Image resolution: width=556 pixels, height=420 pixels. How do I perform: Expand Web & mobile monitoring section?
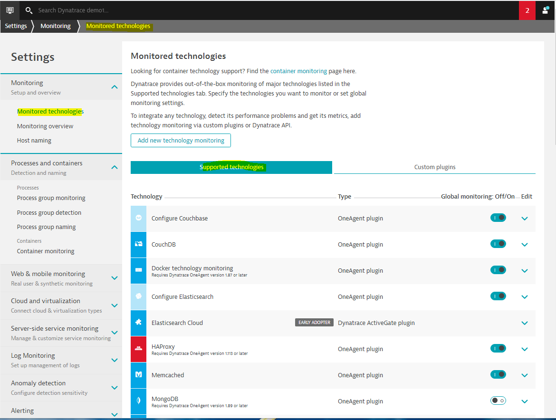[114, 278]
